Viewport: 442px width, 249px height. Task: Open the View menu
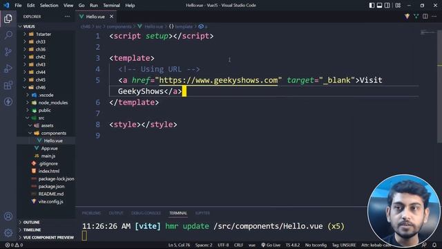coord(68,6)
